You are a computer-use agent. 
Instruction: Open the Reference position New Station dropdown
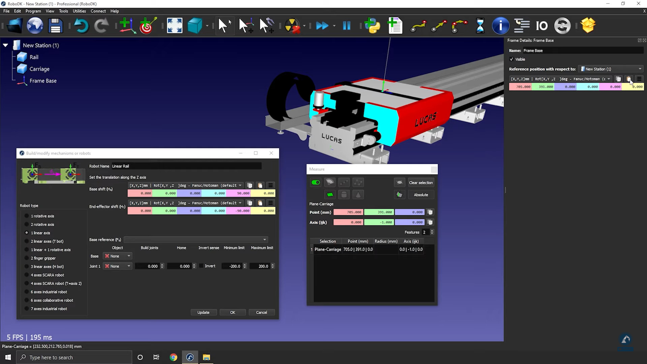611,69
